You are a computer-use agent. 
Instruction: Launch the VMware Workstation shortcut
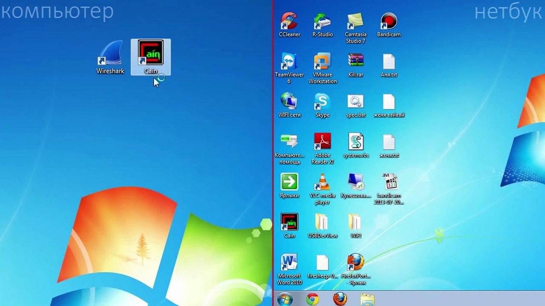point(322,68)
